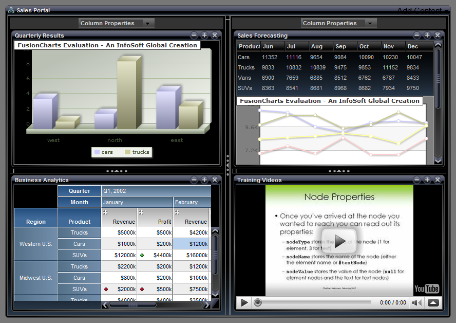Screen dimensions: 456x323
Task: Click the video seek slider knob
Action: click(x=257, y=302)
